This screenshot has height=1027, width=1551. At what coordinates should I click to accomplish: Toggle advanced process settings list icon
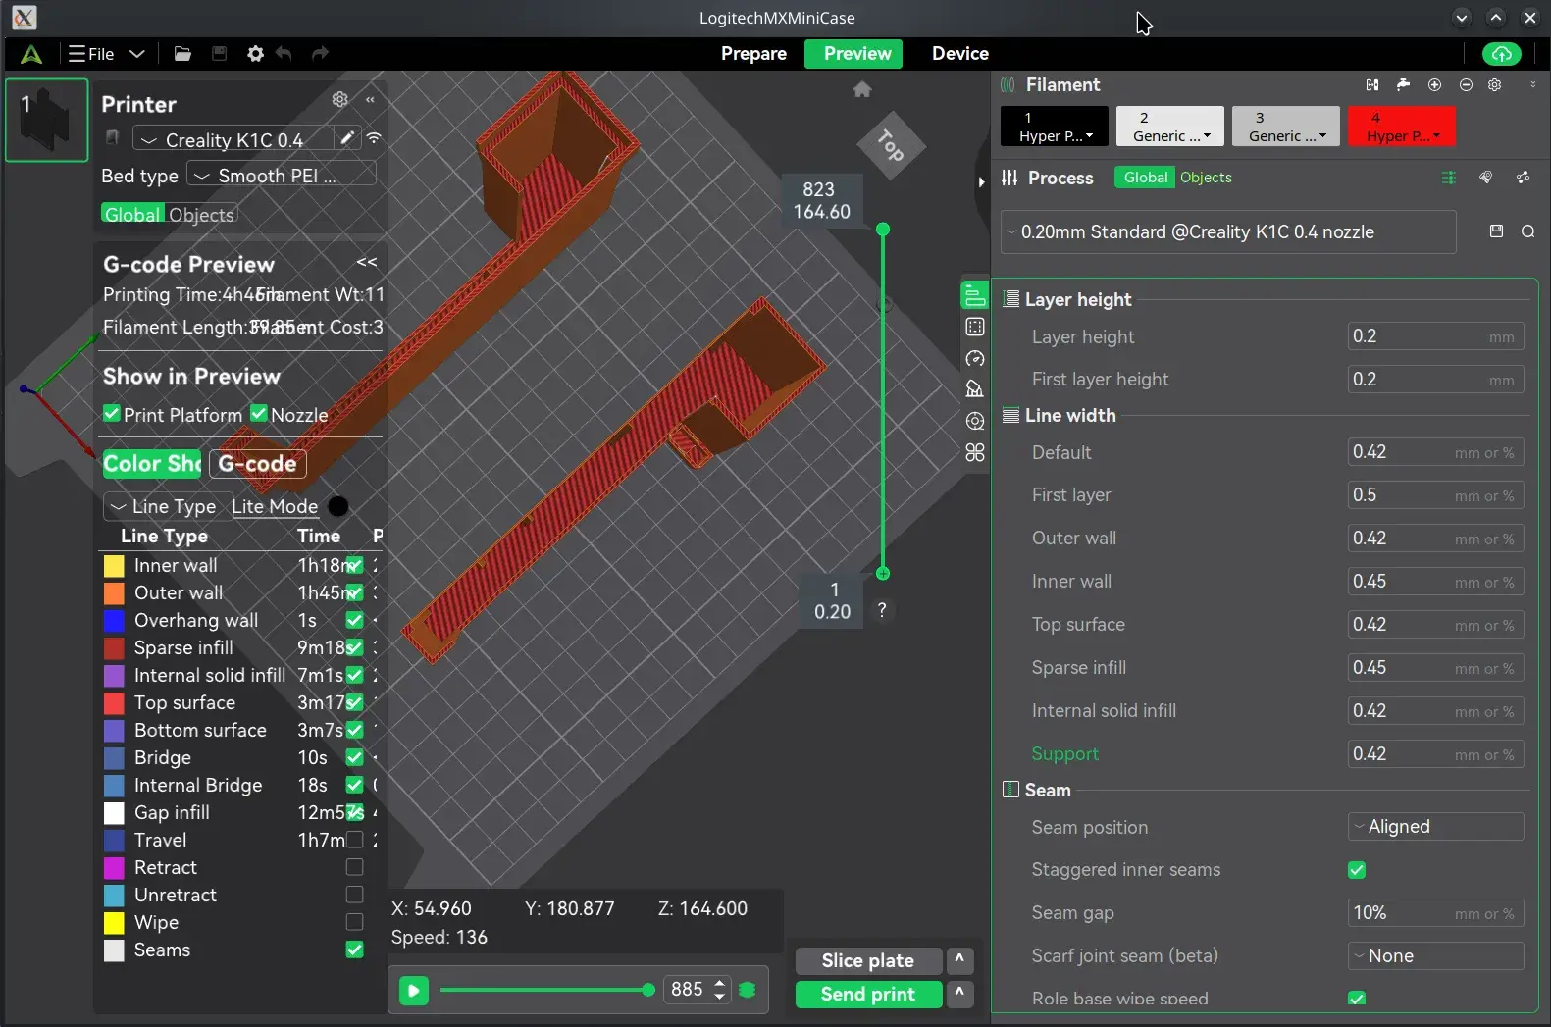tap(1449, 178)
